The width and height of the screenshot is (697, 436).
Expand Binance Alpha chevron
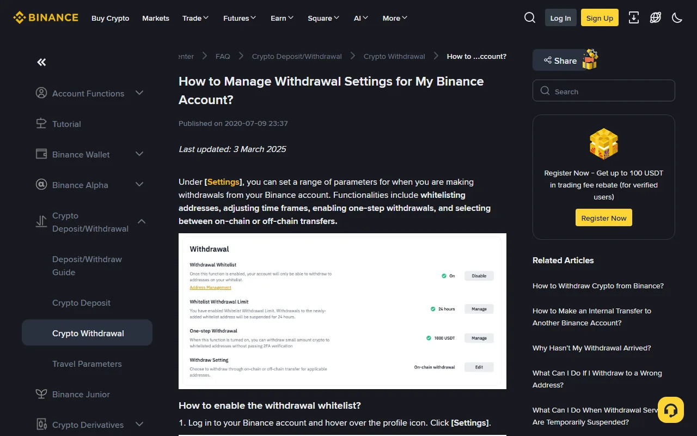click(x=139, y=185)
